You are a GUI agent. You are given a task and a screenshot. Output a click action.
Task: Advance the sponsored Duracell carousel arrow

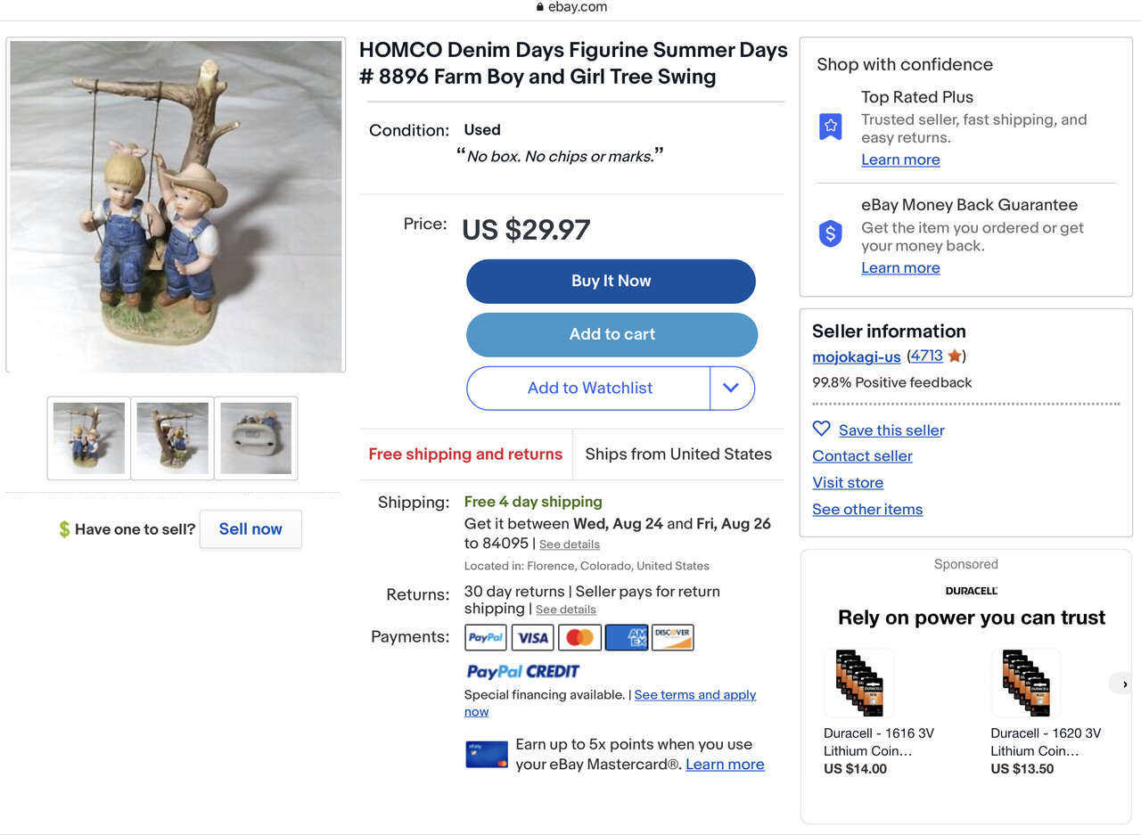tap(1124, 684)
